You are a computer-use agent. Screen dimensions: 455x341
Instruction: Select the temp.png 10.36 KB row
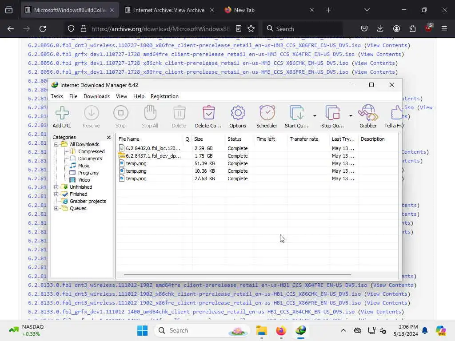[x=257, y=171]
